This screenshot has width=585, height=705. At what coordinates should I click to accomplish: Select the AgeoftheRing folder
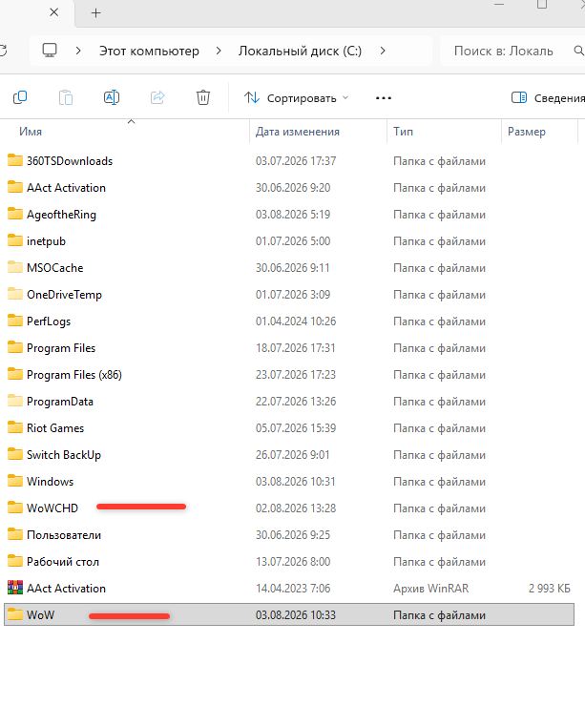[x=289, y=215]
